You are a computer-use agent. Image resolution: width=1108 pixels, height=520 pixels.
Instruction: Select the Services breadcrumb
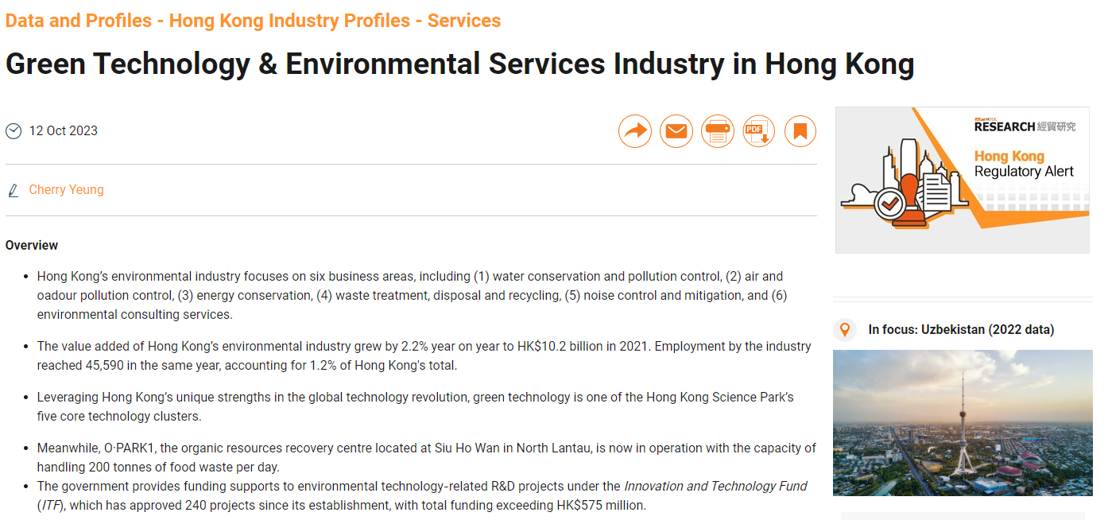point(464,21)
